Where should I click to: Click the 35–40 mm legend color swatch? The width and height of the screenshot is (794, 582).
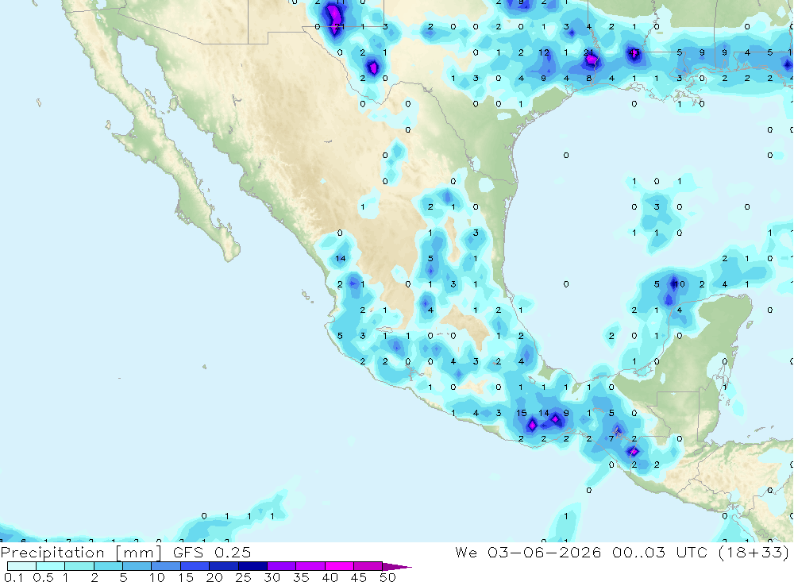pyautogui.click(x=310, y=566)
